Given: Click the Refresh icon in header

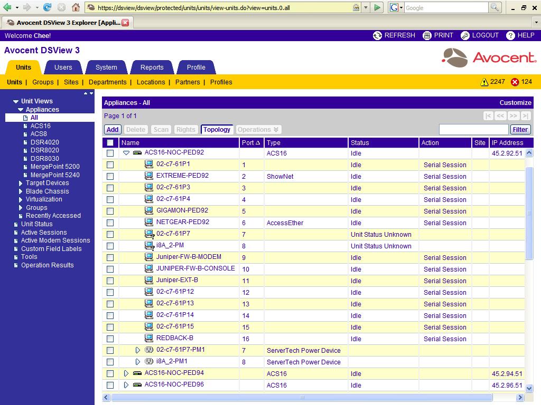Looking at the screenshot, I should point(377,35).
